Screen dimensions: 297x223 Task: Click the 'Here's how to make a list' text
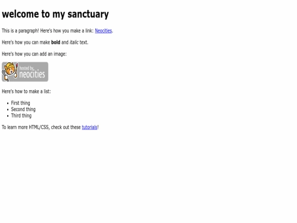[26, 91]
